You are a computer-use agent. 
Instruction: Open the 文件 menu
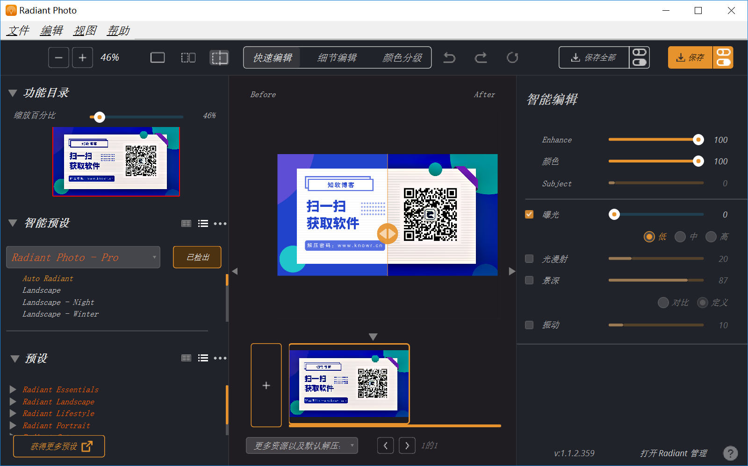(x=18, y=30)
